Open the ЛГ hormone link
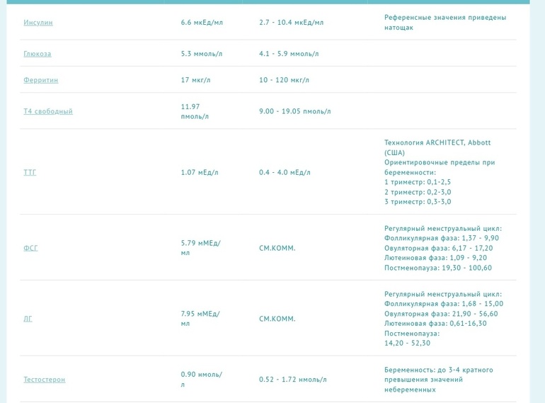545x403 pixels. point(28,319)
